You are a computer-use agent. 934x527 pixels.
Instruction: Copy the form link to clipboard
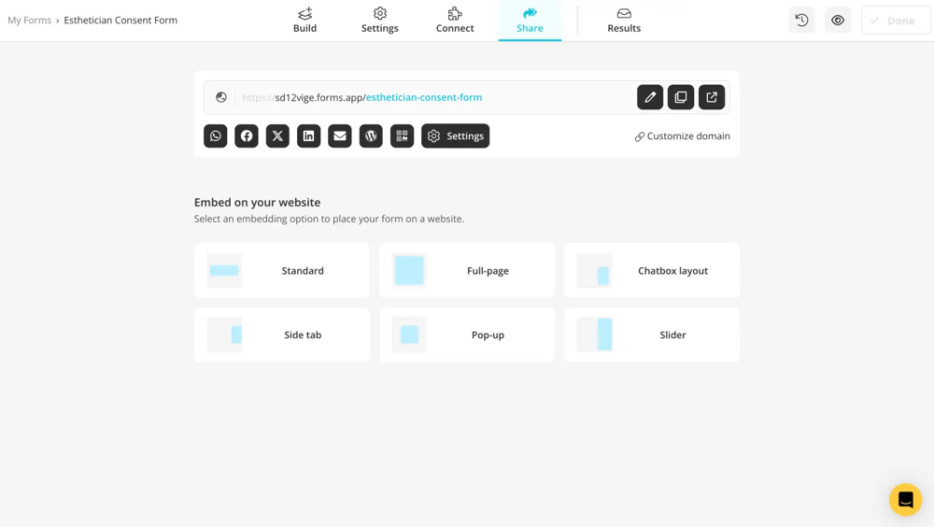(681, 97)
